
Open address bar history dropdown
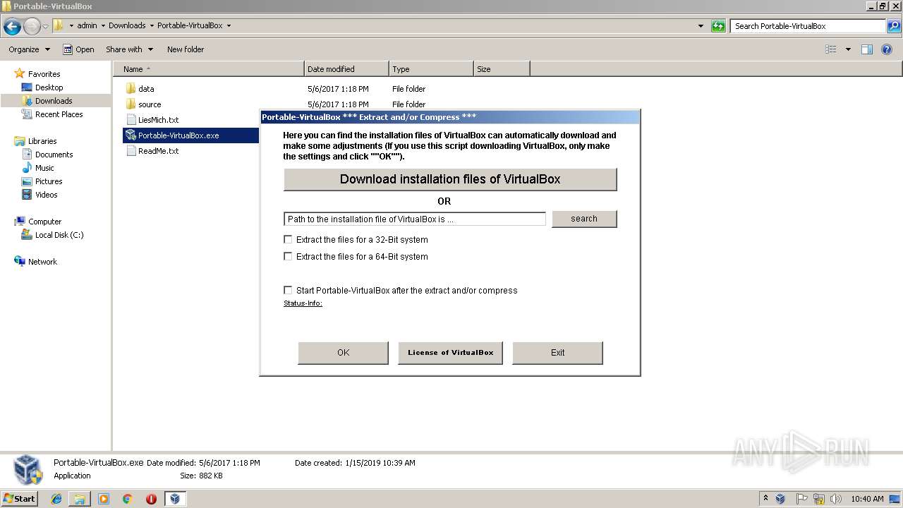coord(701,26)
